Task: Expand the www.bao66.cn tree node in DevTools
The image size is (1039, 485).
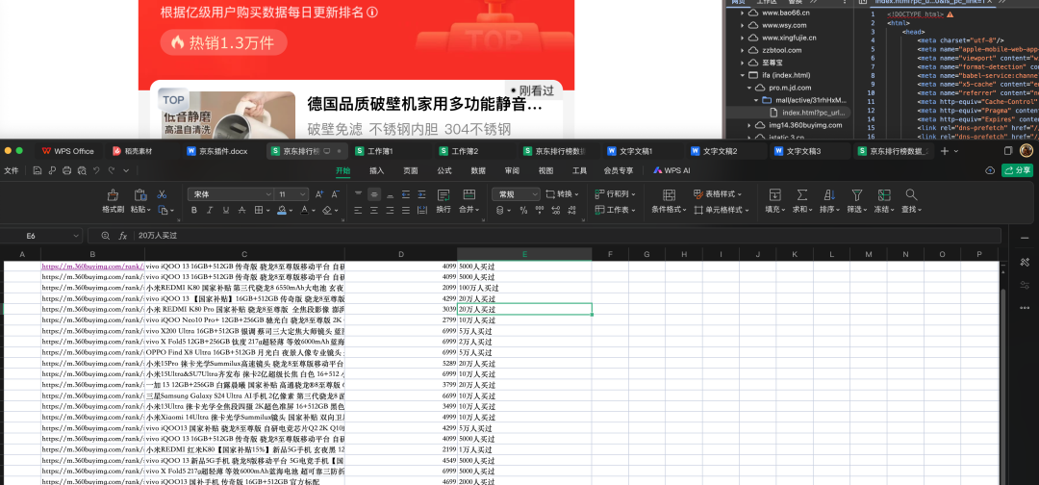Action: pyautogui.click(x=744, y=13)
